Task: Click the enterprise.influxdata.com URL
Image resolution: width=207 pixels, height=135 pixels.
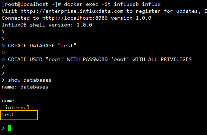Action: [x=72, y=11]
